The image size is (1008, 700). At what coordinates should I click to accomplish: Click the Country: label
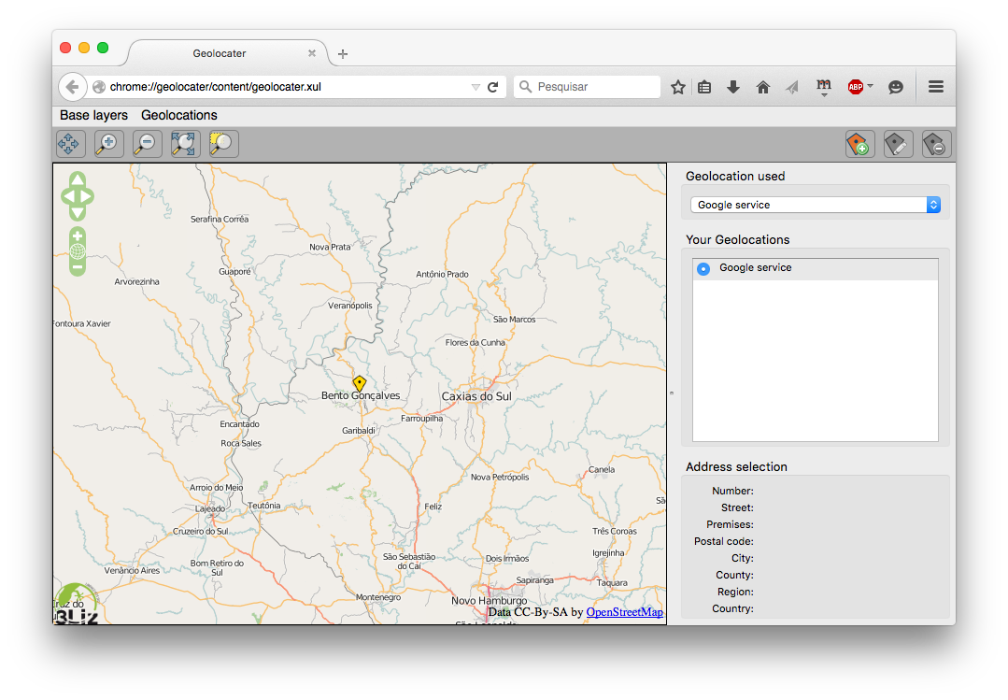tap(732, 608)
